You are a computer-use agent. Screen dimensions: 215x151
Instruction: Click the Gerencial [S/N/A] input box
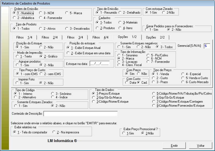point(207,46)
